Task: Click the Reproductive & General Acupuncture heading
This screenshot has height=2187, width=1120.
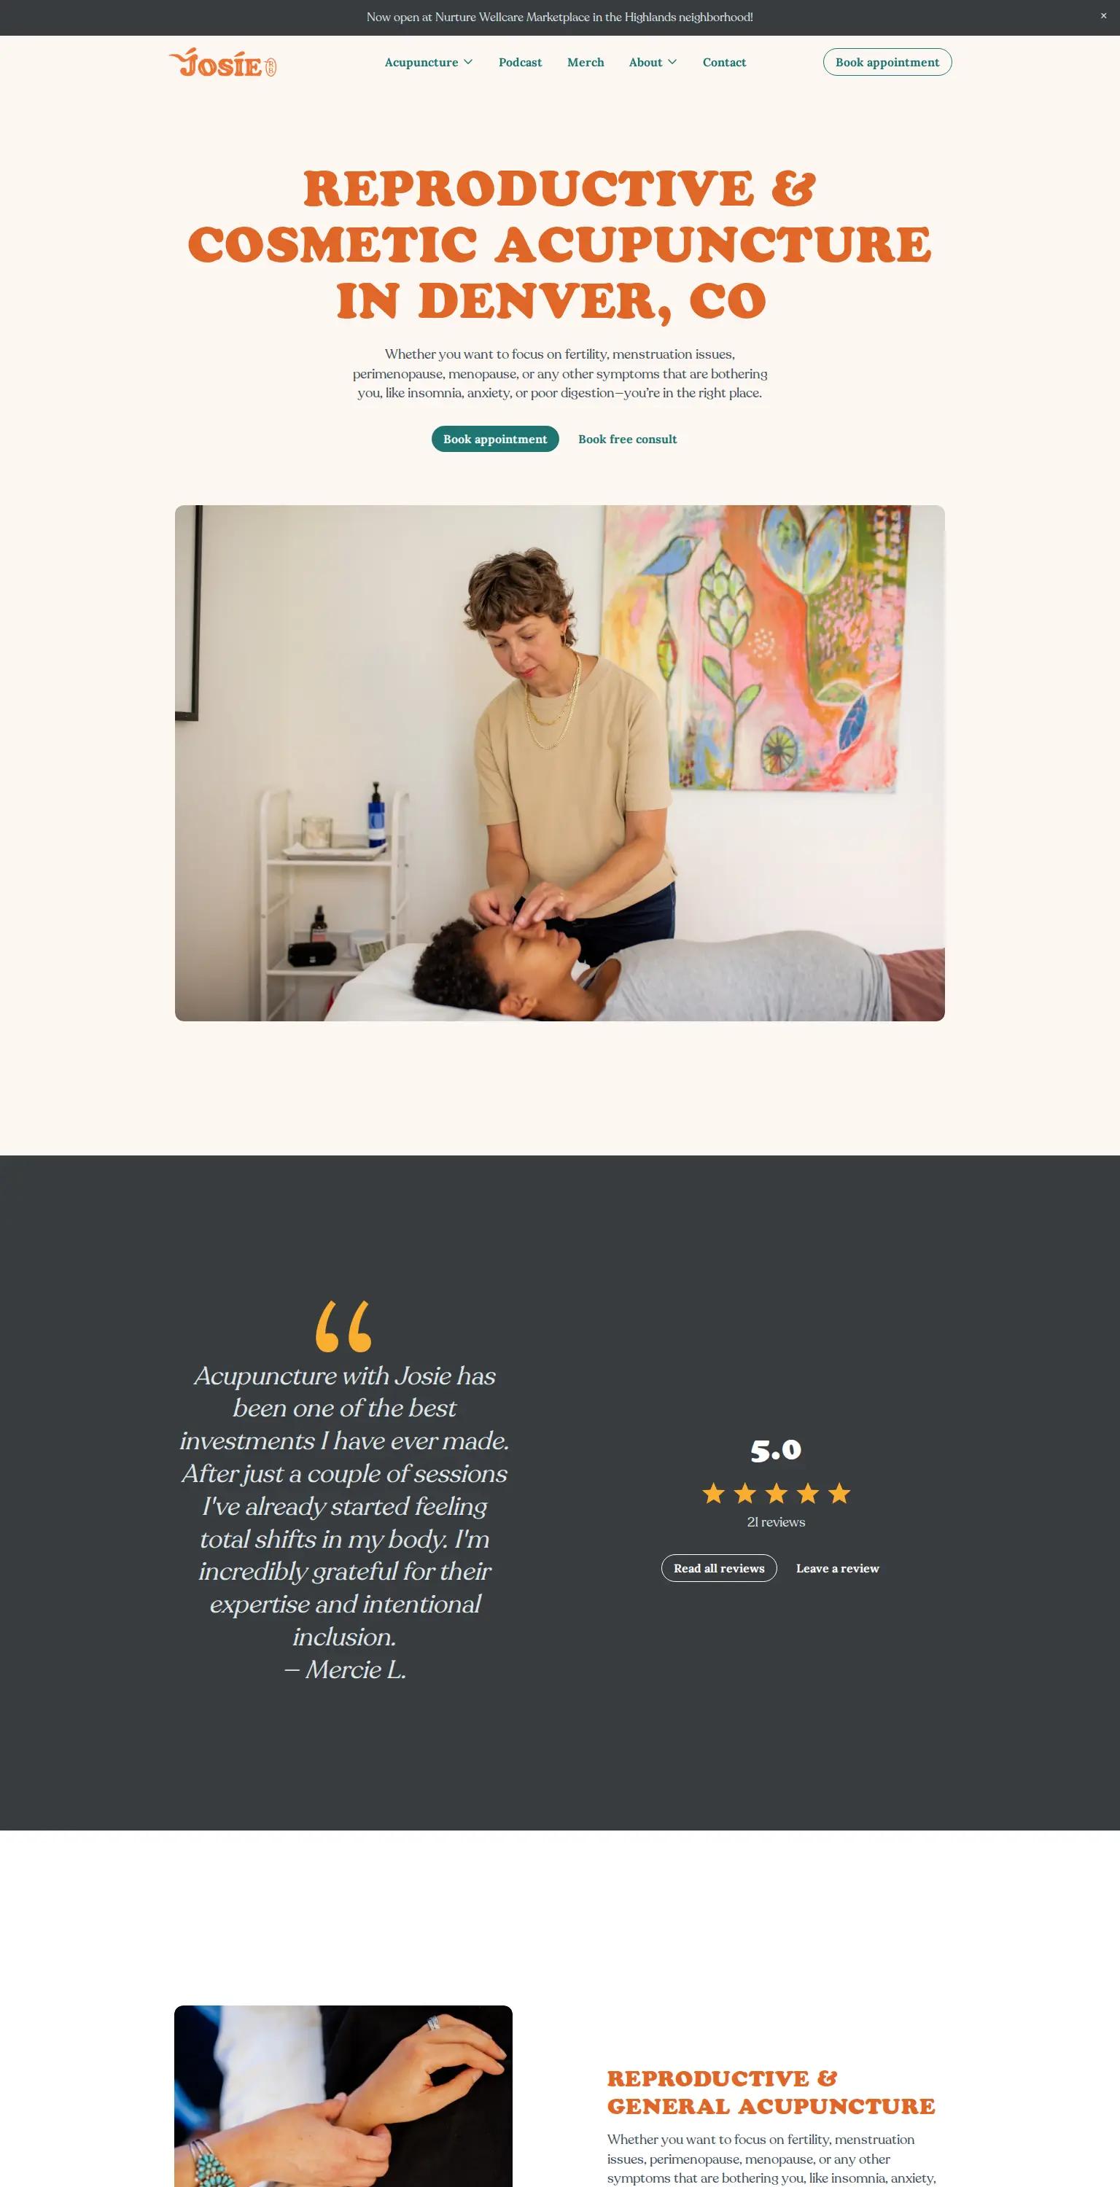Action: coord(770,2092)
